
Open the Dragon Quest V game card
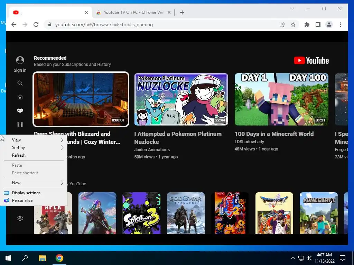tap(274, 213)
